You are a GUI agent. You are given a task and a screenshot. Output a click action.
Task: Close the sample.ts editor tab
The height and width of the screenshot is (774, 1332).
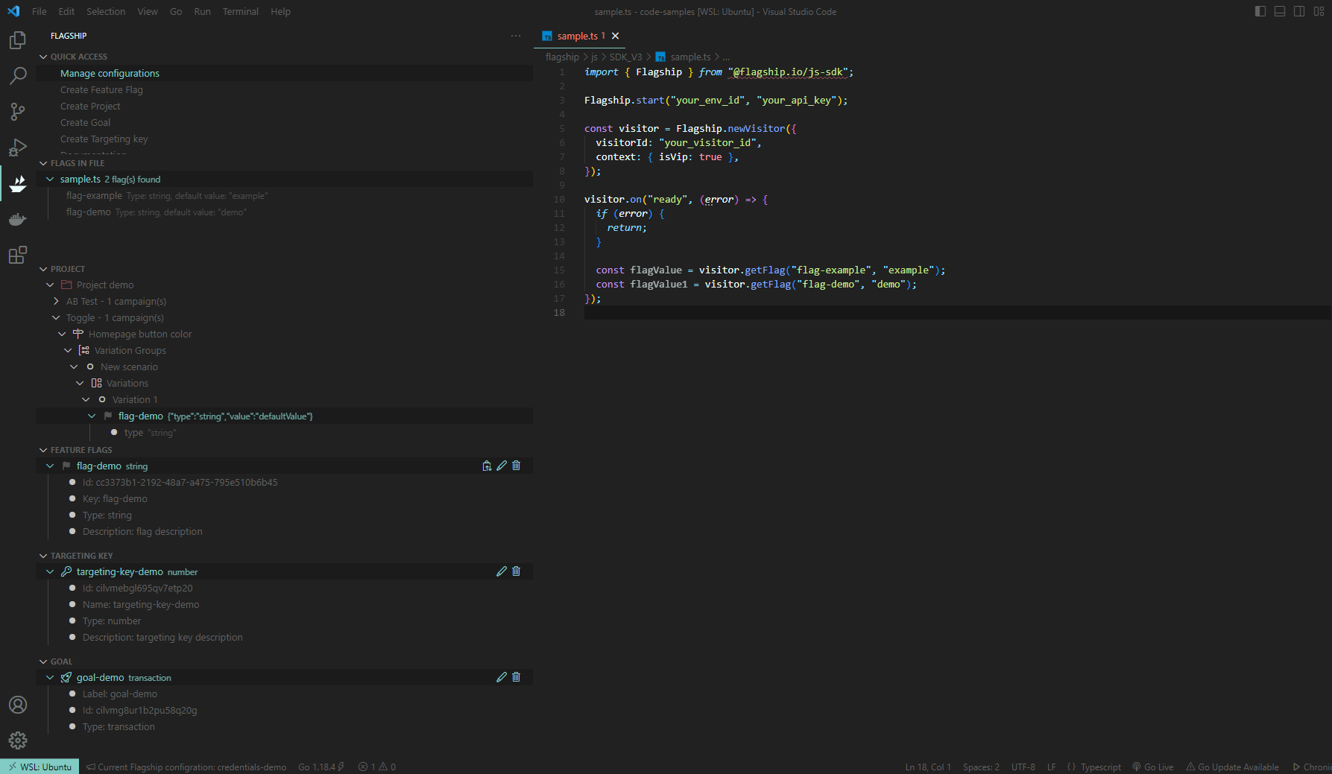(x=616, y=36)
